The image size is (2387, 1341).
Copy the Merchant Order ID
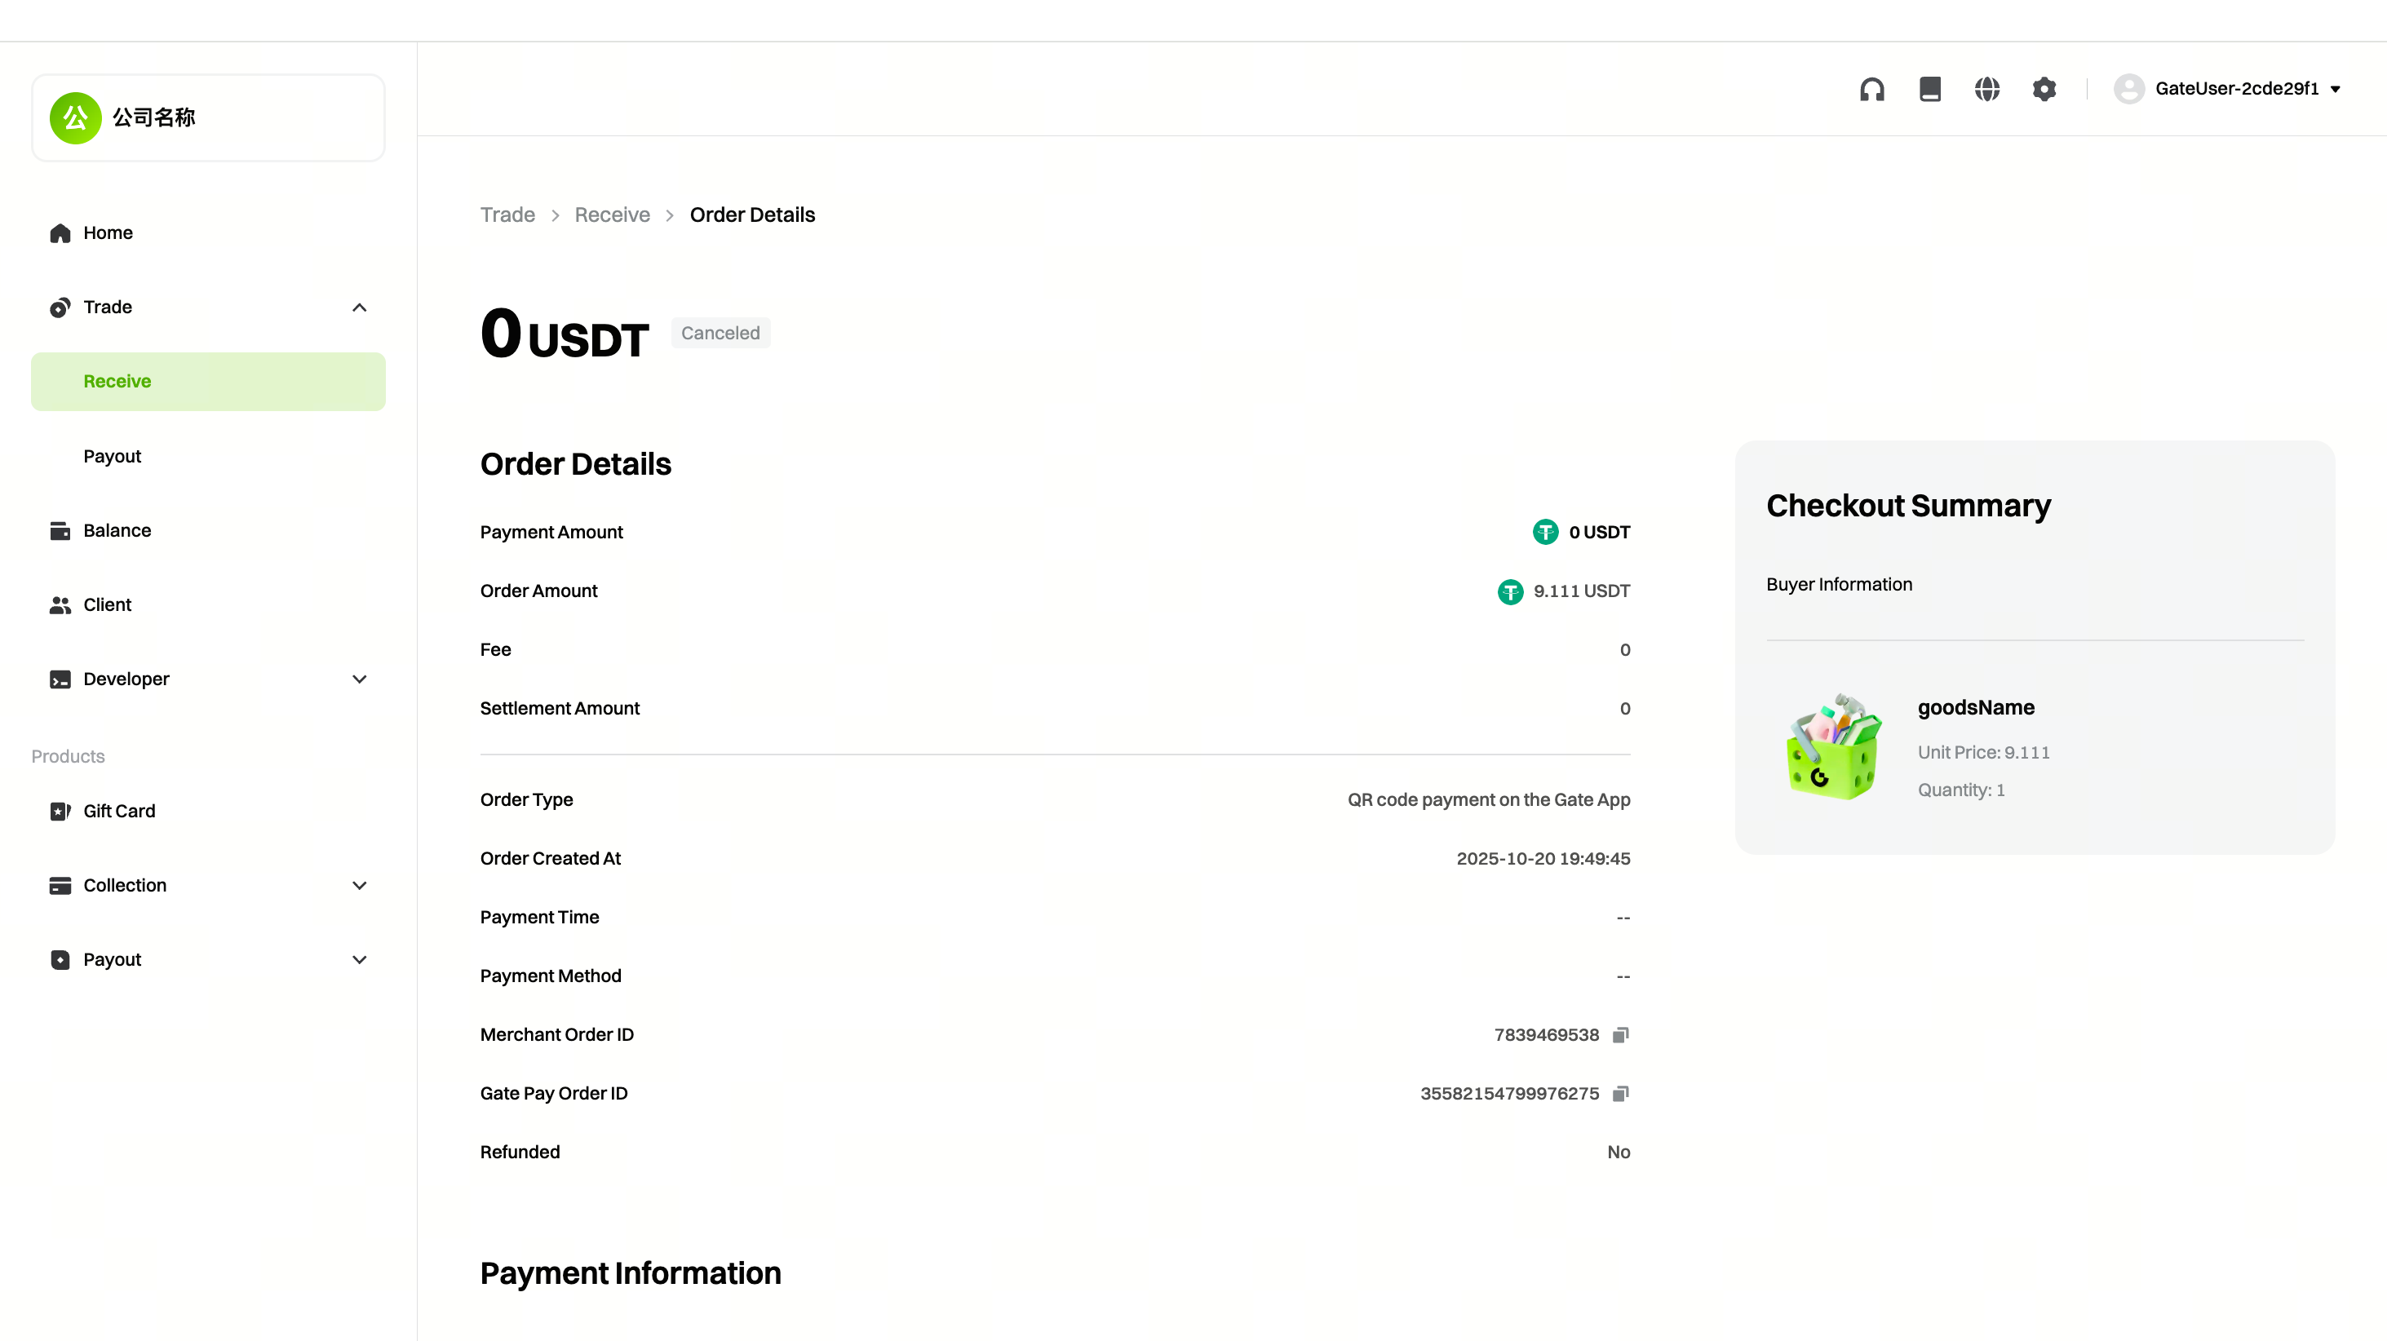(x=1620, y=1034)
